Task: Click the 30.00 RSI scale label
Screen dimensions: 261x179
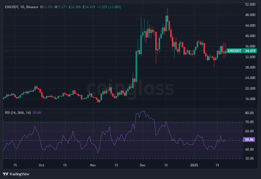Action: click(249, 158)
